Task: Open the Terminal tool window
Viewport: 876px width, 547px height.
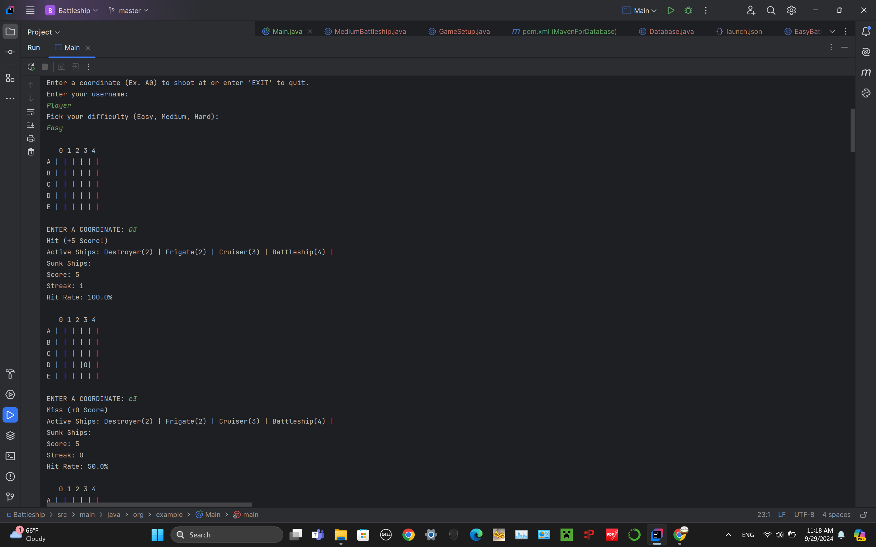Action: [10, 456]
